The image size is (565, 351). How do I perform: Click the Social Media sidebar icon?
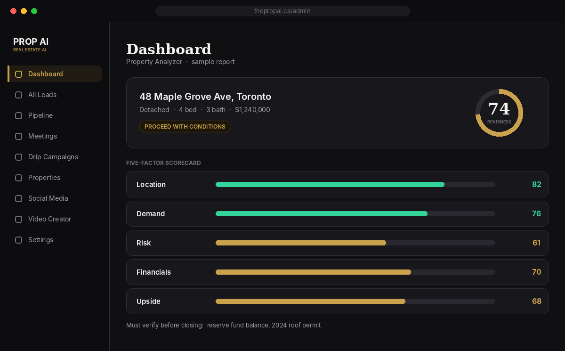click(x=19, y=198)
